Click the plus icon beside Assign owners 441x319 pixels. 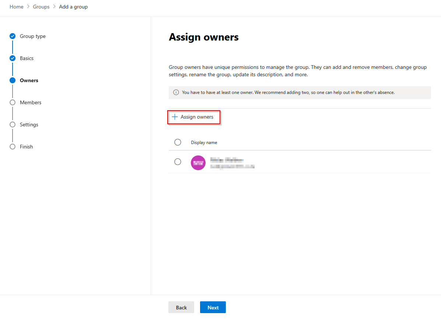[x=175, y=117]
